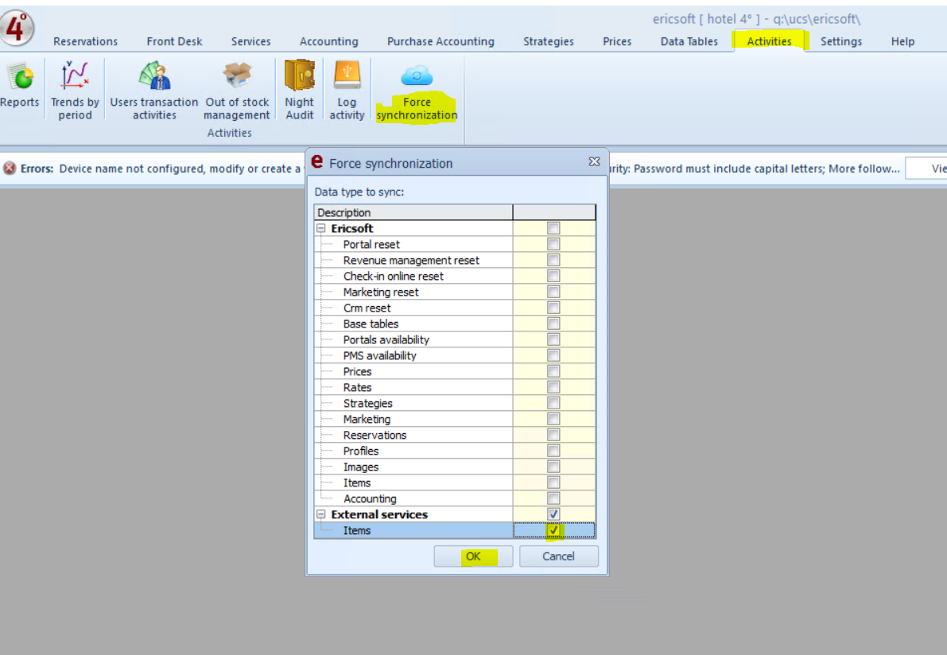The width and height of the screenshot is (947, 655).
Task: Open the Reservations menu tab
Action: click(x=85, y=41)
